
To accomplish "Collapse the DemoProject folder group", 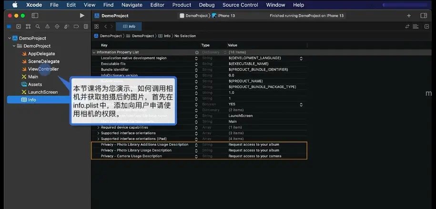I will pyautogui.click(x=14, y=46).
